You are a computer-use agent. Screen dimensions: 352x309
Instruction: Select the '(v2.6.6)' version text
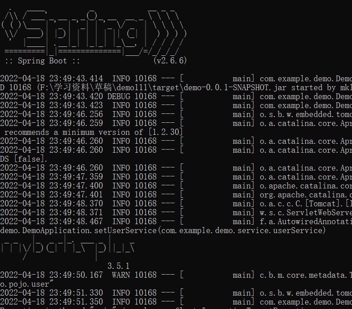170,60
